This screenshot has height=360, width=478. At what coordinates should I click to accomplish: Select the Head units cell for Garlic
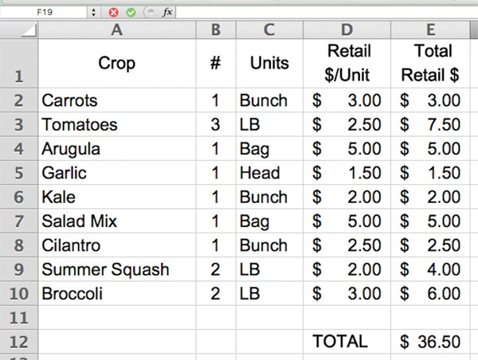click(x=269, y=173)
